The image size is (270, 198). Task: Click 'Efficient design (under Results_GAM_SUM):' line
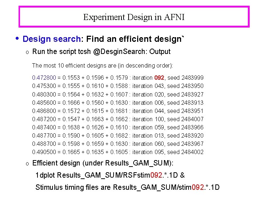[x=103, y=163]
